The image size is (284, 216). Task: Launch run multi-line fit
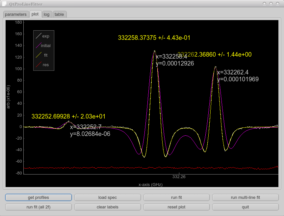coord(245,198)
